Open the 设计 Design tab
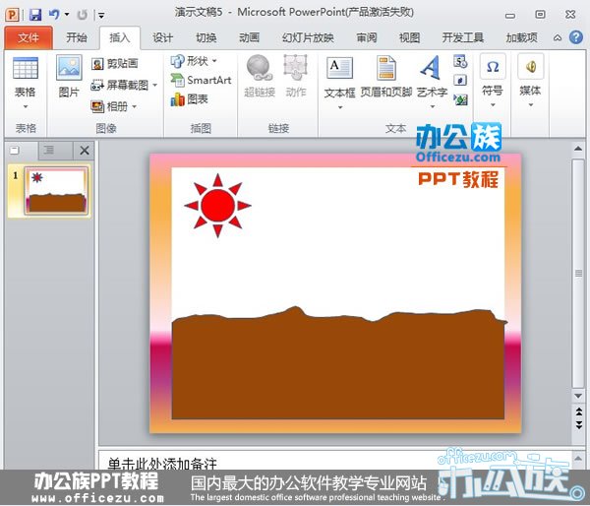Image resolution: width=590 pixels, height=506 pixels. click(x=162, y=37)
